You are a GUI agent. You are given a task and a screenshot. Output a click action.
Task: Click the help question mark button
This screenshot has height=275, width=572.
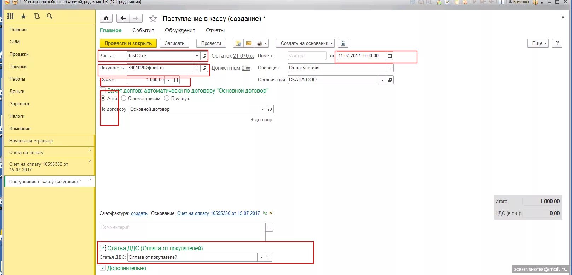click(557, 43)
